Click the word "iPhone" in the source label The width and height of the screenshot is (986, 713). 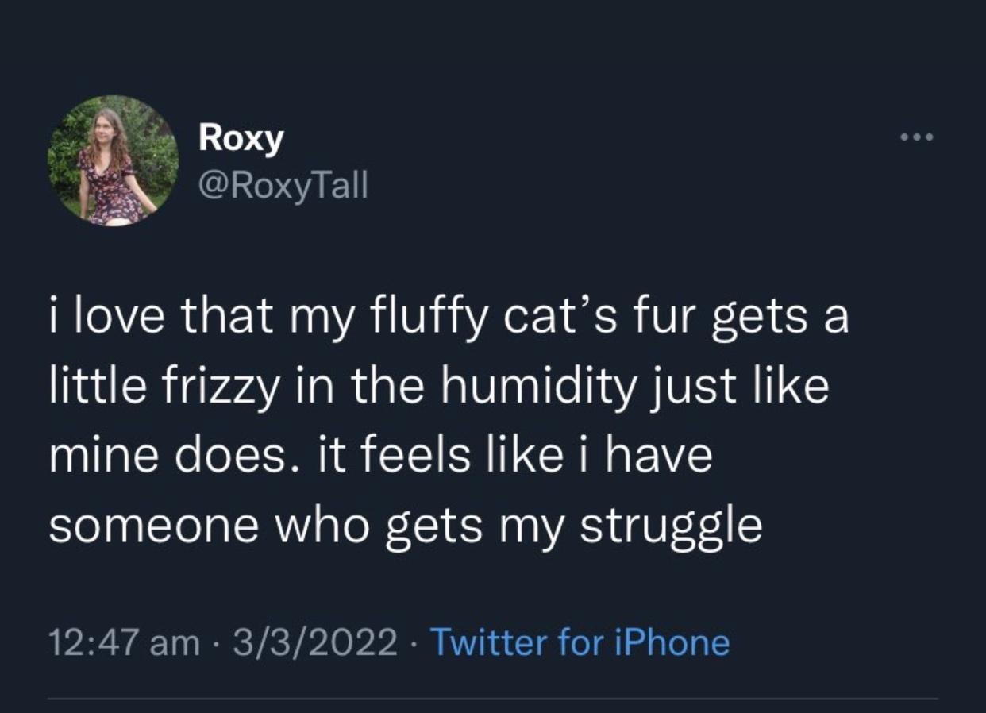click(x=671, y=642)
